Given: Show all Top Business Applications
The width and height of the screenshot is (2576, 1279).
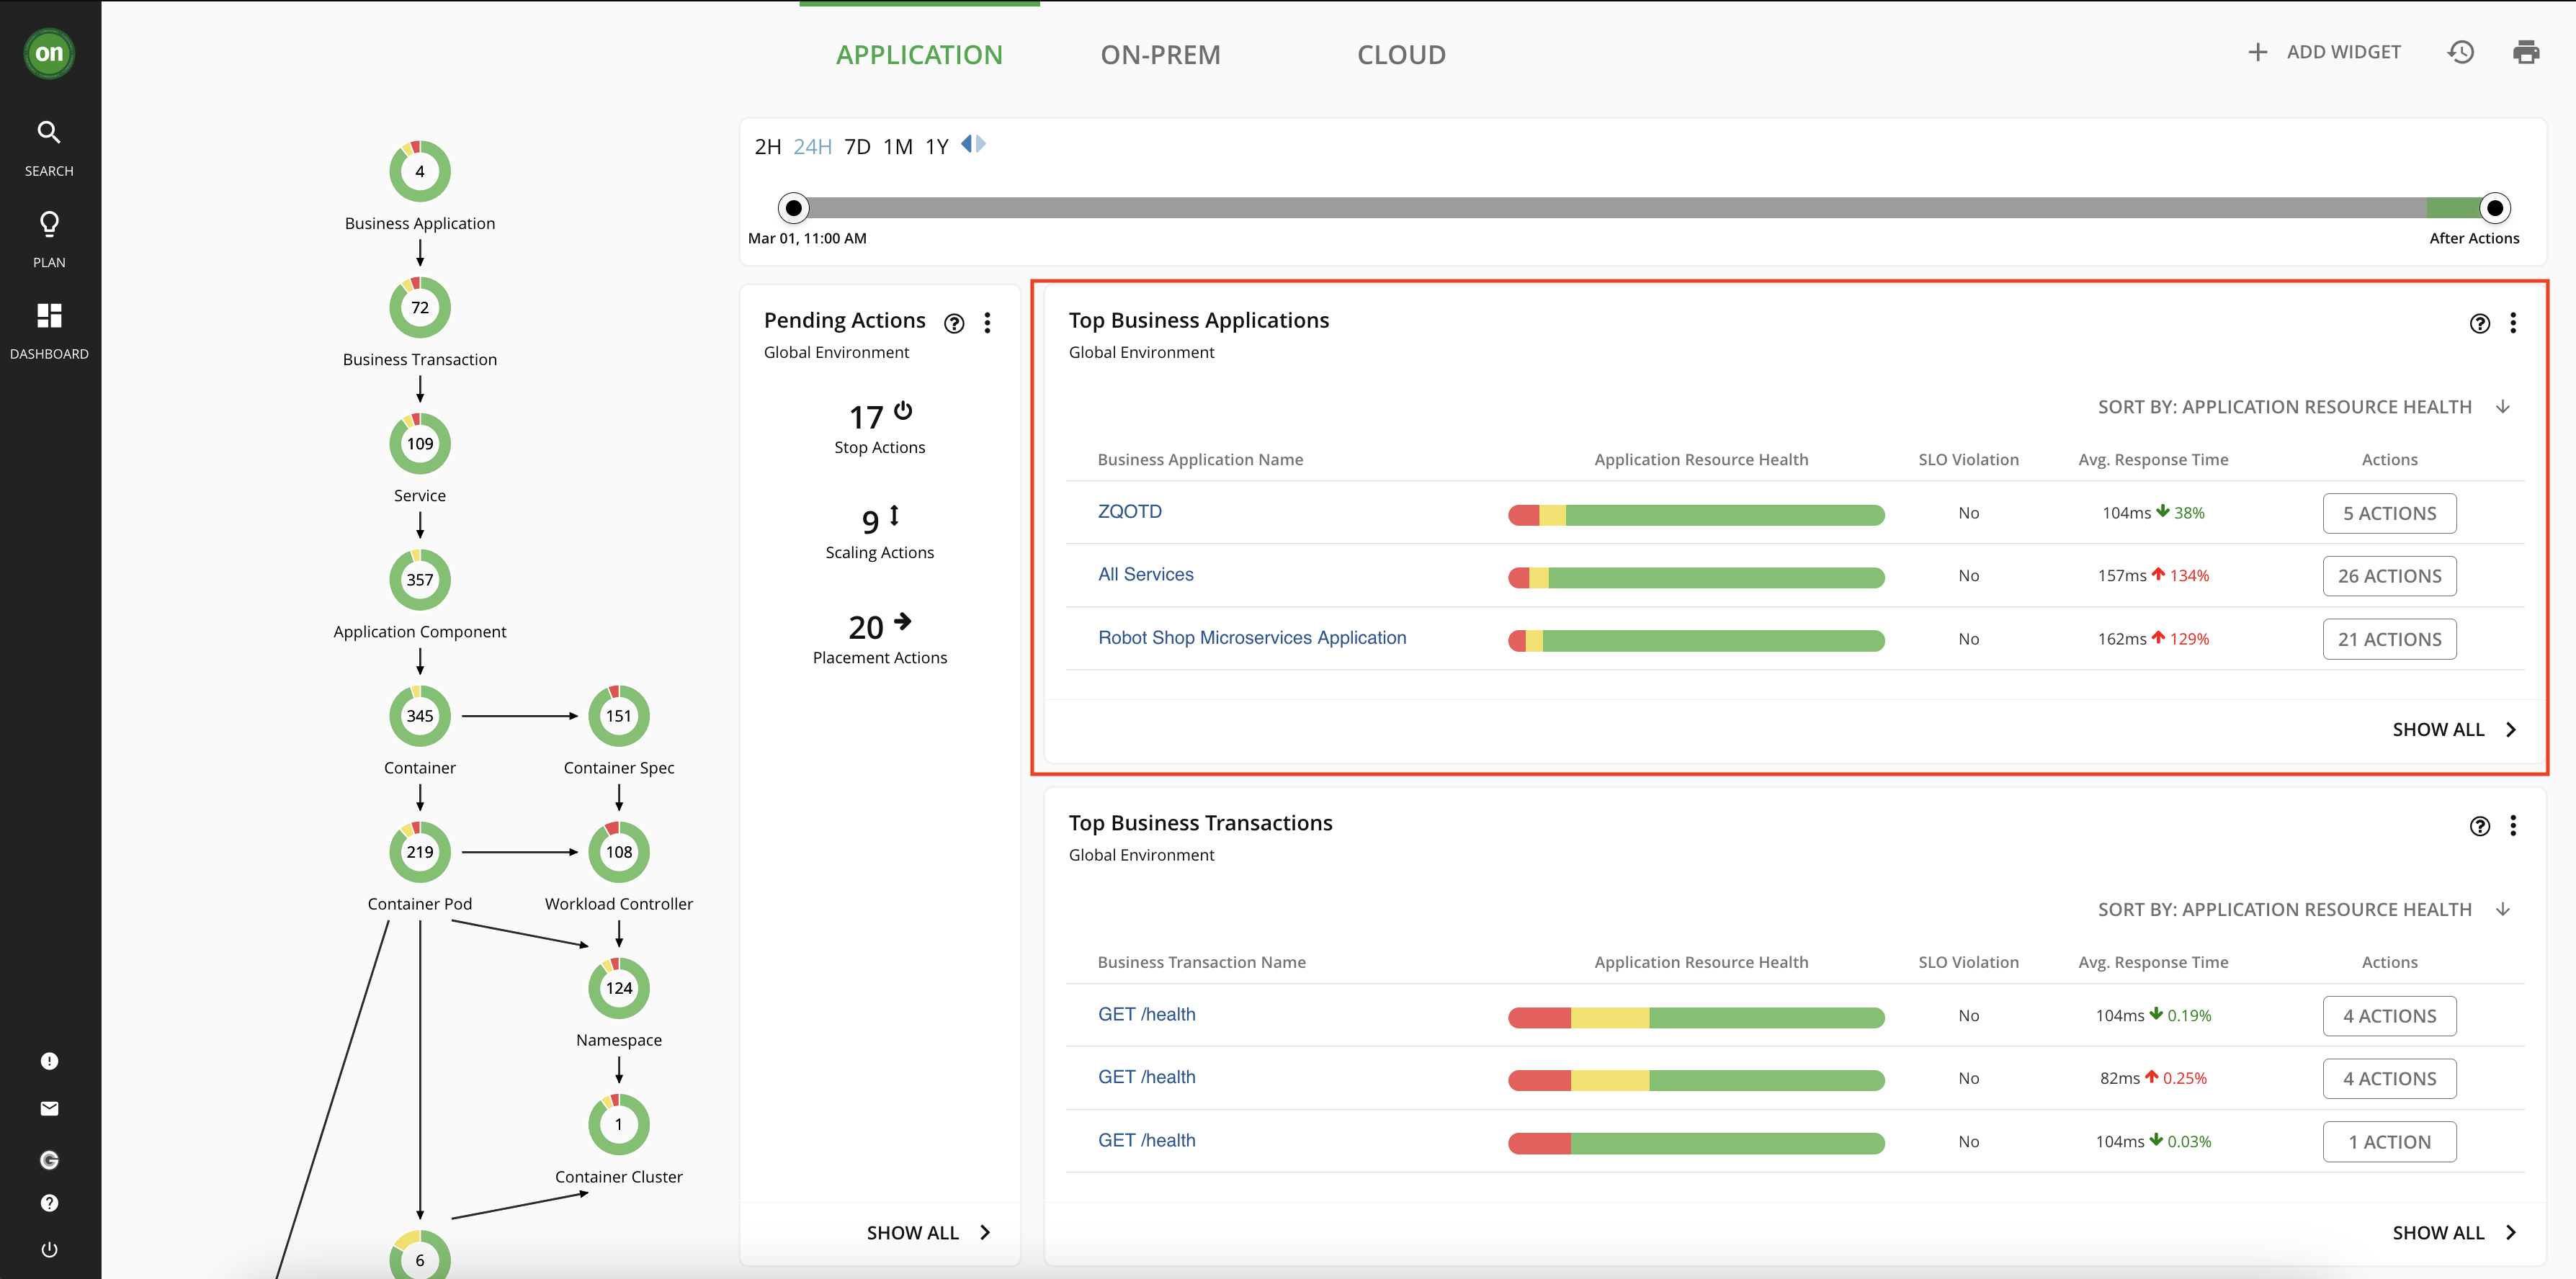Looking at the screenshot, I should (x=2454, y=730).
